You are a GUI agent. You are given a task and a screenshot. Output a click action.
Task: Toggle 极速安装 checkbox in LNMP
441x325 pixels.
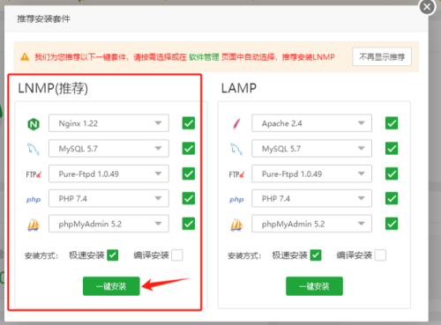point(113,255)
